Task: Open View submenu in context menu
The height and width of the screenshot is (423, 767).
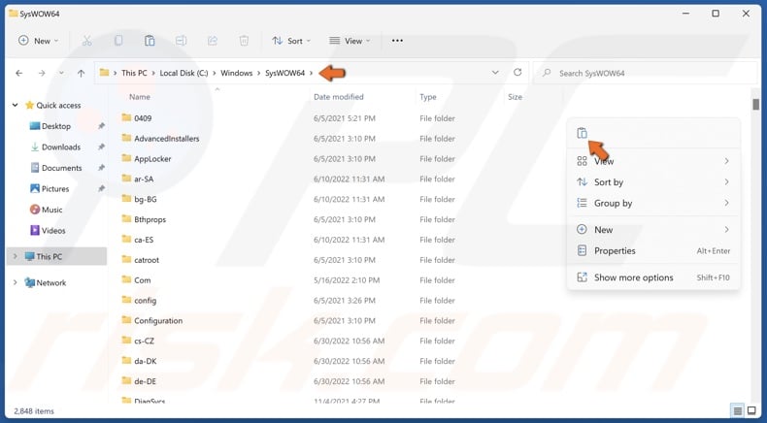Action: click(x=653, y=161)
